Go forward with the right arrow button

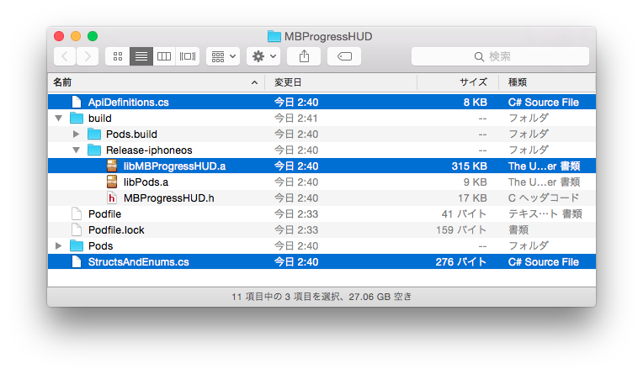click(88, 56)
